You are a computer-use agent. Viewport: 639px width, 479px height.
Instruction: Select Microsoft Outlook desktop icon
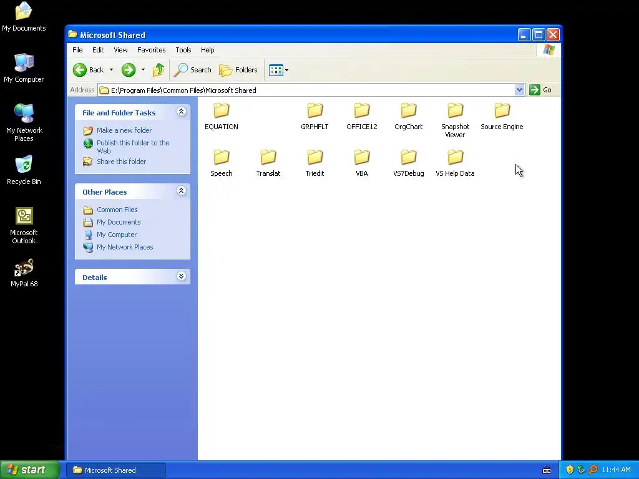coord(24,226)
